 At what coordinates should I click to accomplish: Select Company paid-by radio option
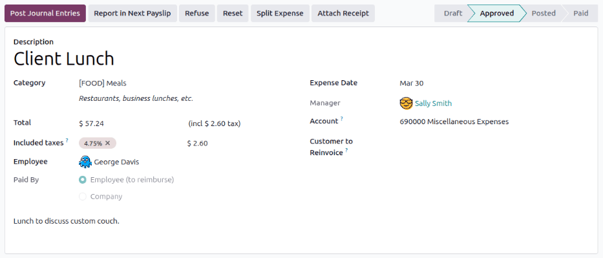pos(82,197)
